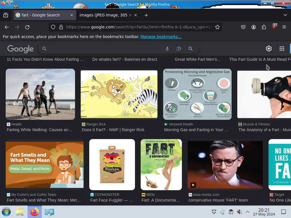Open the Save to Pocket button
The image size is (291, 218).
[243, 27]
